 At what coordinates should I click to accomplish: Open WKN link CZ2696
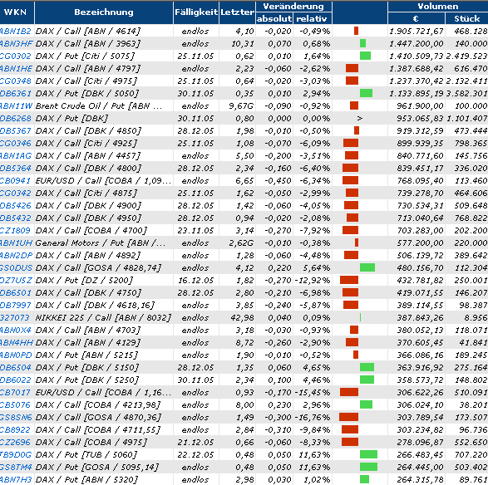pos(15,442)
